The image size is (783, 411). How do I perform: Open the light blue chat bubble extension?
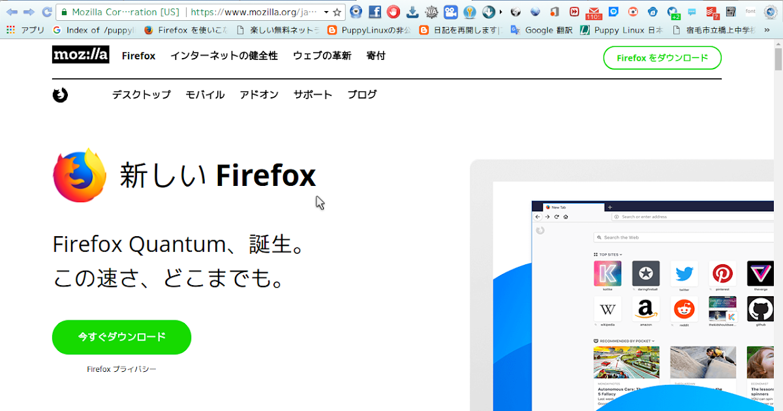(x=692, y=12)
